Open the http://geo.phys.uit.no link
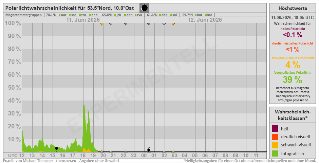This screenshot has width=319, height=163. (293, 100)
